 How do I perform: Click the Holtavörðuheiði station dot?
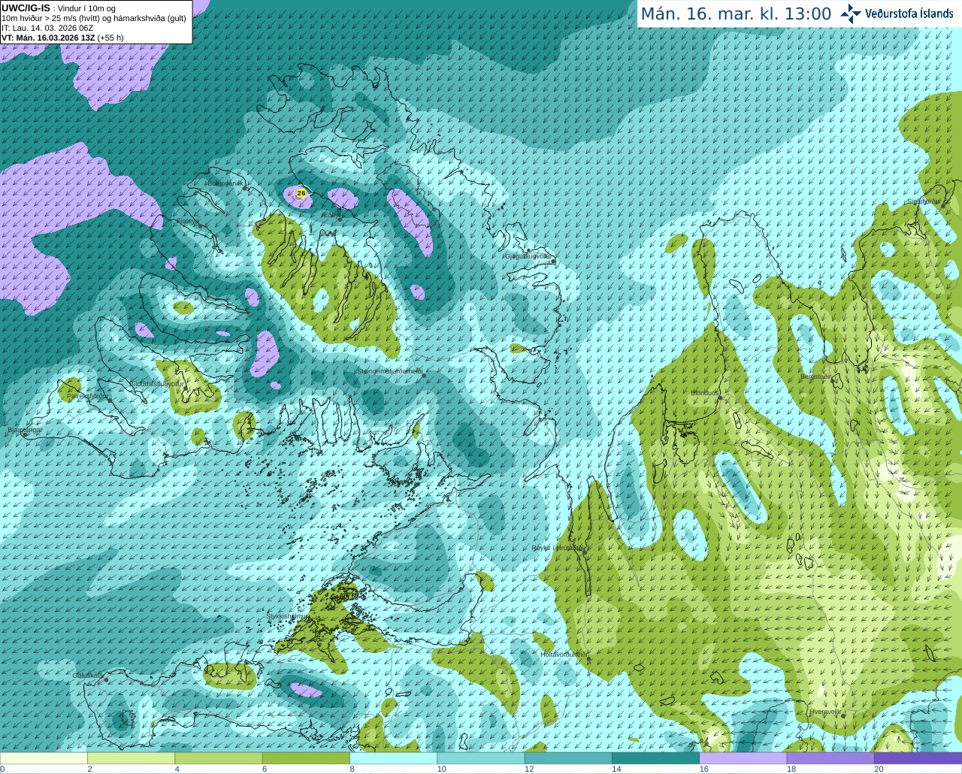(588, 659)
